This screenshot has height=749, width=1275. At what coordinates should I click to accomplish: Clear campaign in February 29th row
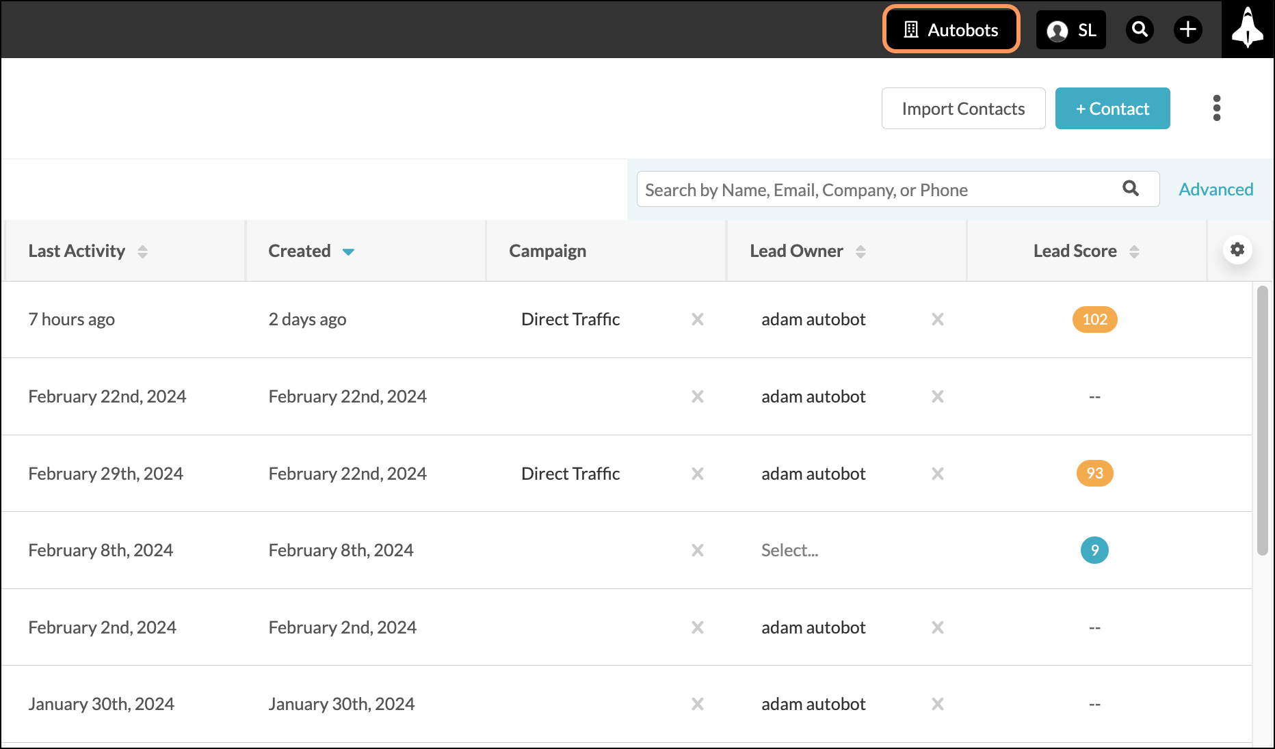(x=698, y=474)
